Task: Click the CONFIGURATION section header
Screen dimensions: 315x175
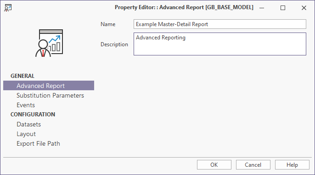Action: (x=33, y=115)
